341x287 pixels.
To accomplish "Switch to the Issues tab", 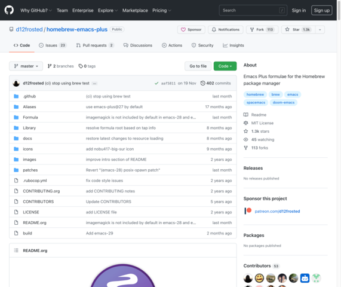I will pyautogui.click(x=53, y=45).
